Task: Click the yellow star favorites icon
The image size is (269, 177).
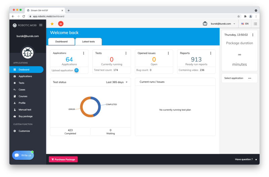Action: (52, 24)
